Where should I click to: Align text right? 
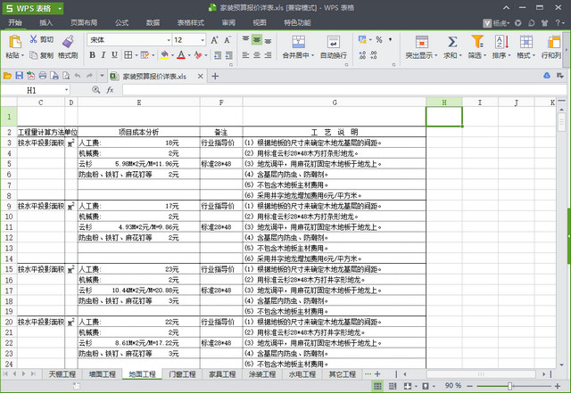click(x=268, y=55)
